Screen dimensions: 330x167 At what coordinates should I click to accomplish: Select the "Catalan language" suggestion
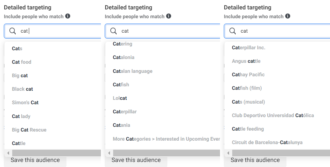coord(133,71)
